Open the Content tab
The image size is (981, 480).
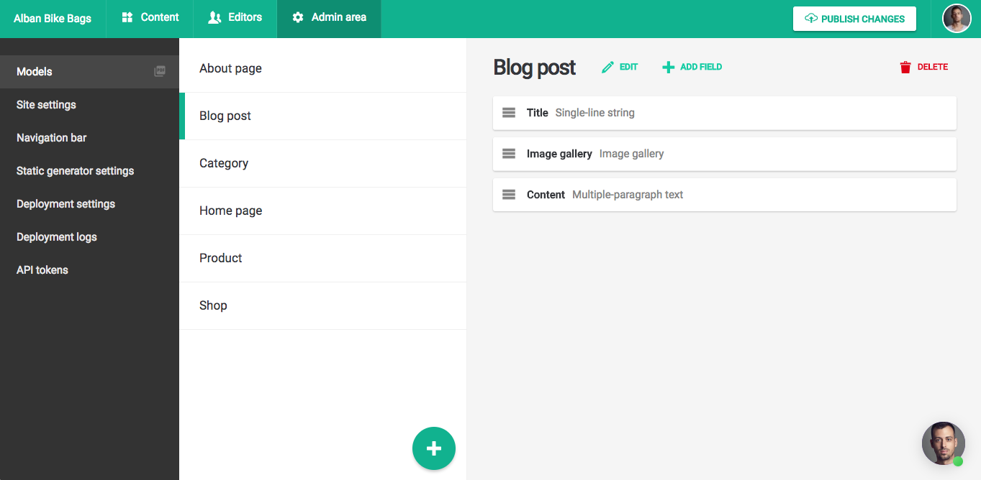click(150, 19)
